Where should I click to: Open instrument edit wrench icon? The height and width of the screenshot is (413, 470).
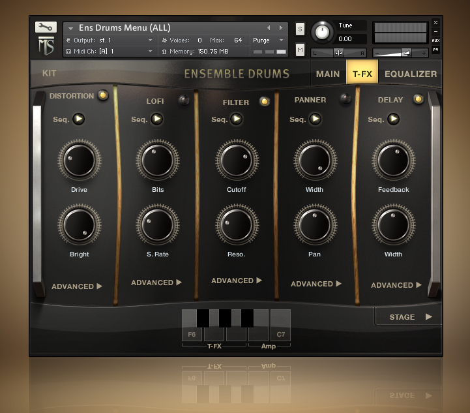[46, 27]
